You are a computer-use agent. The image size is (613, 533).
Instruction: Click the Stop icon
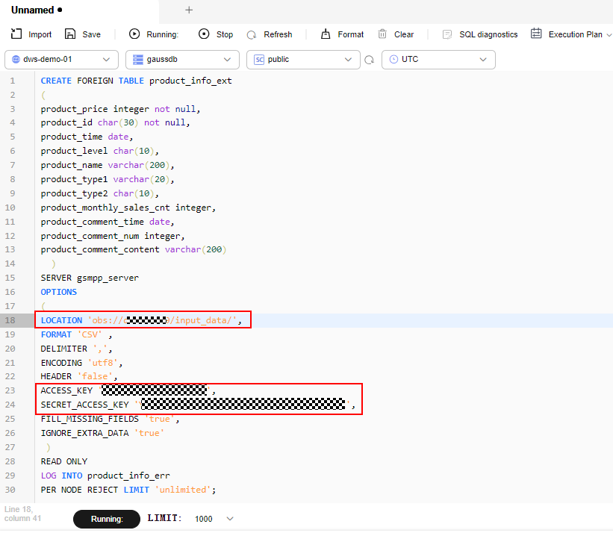(x=204, y=34)
